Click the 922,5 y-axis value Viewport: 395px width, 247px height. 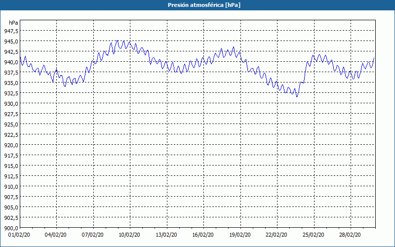coord(11,135)
